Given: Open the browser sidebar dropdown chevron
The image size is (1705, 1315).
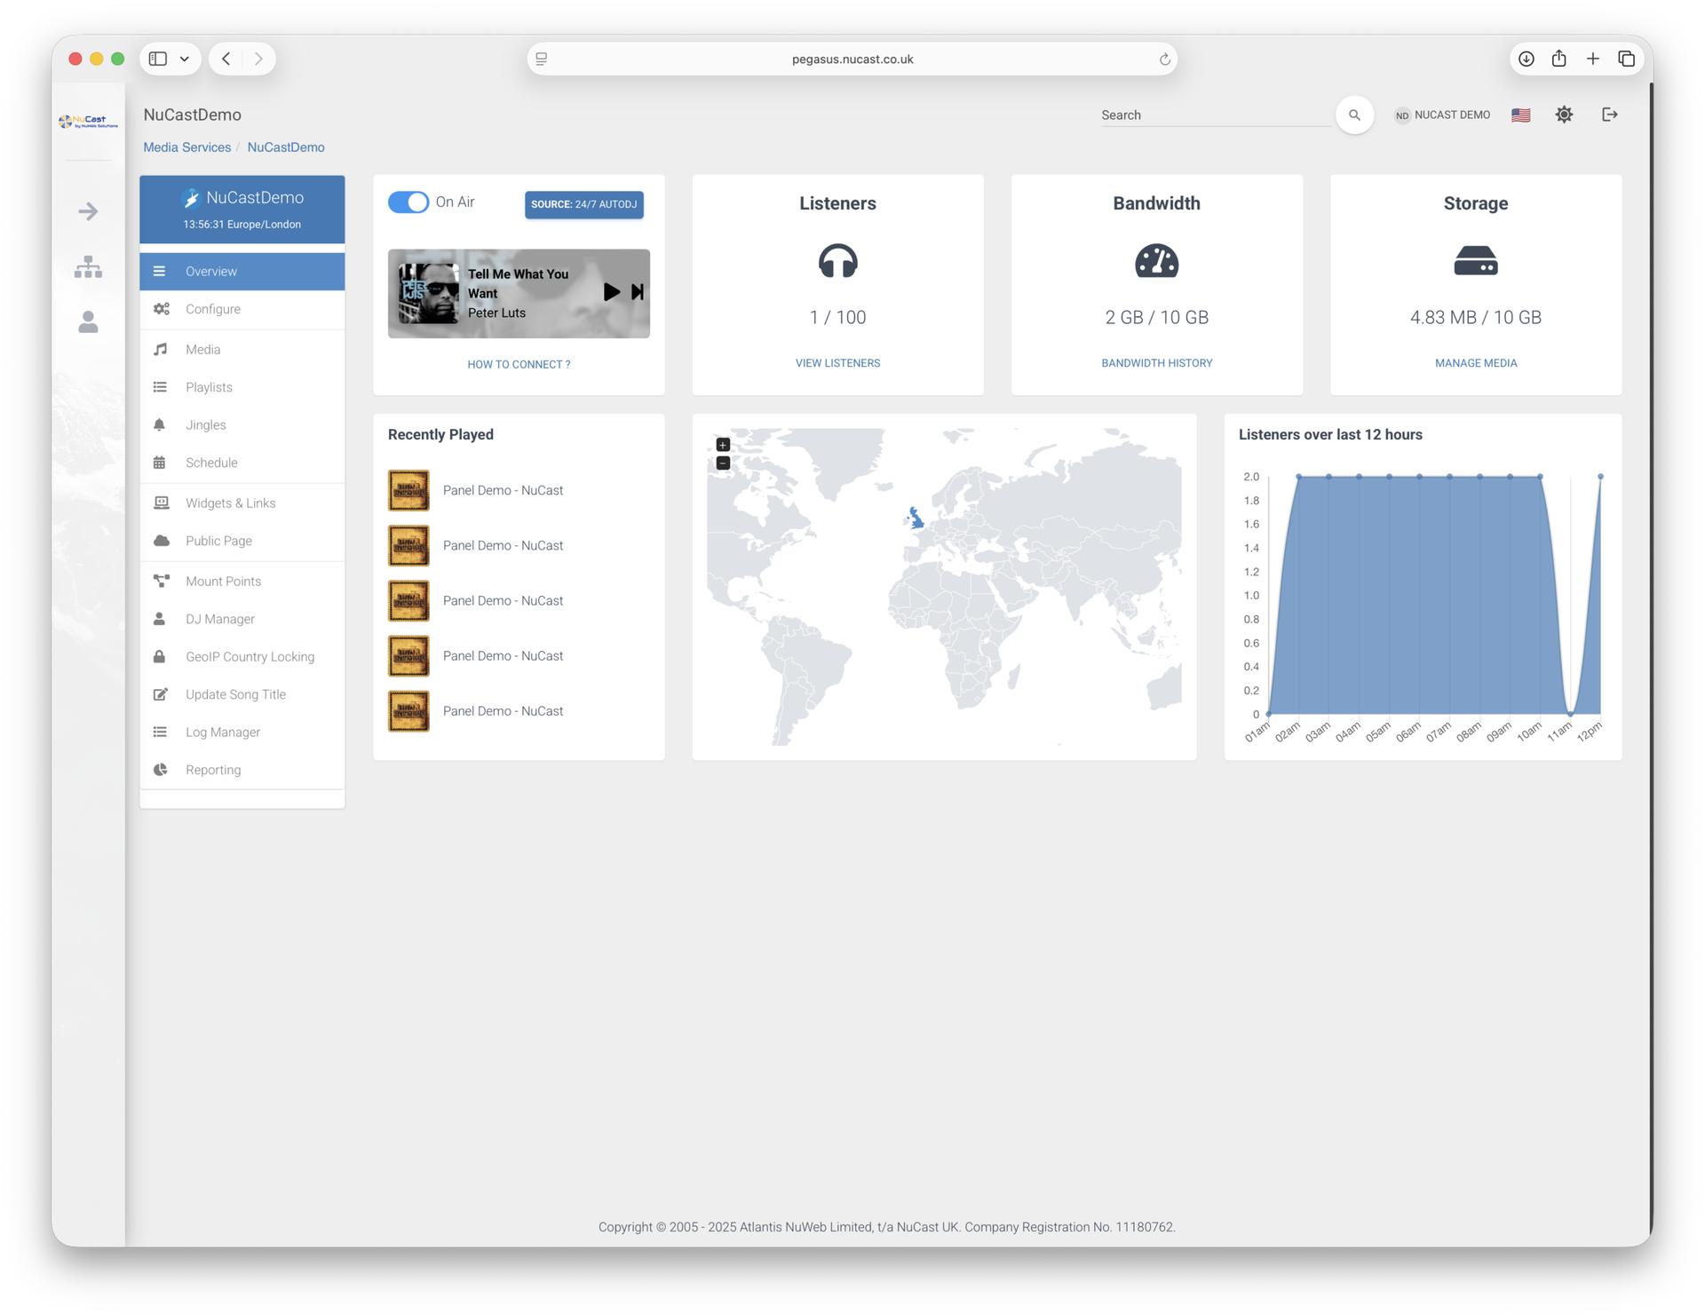Looking at the screenshot, I should (185, 59).
